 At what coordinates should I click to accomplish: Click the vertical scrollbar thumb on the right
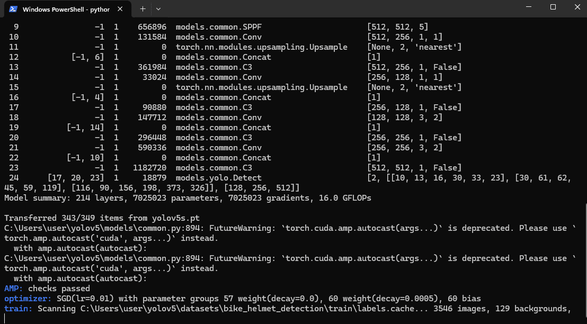coord(585,262)
